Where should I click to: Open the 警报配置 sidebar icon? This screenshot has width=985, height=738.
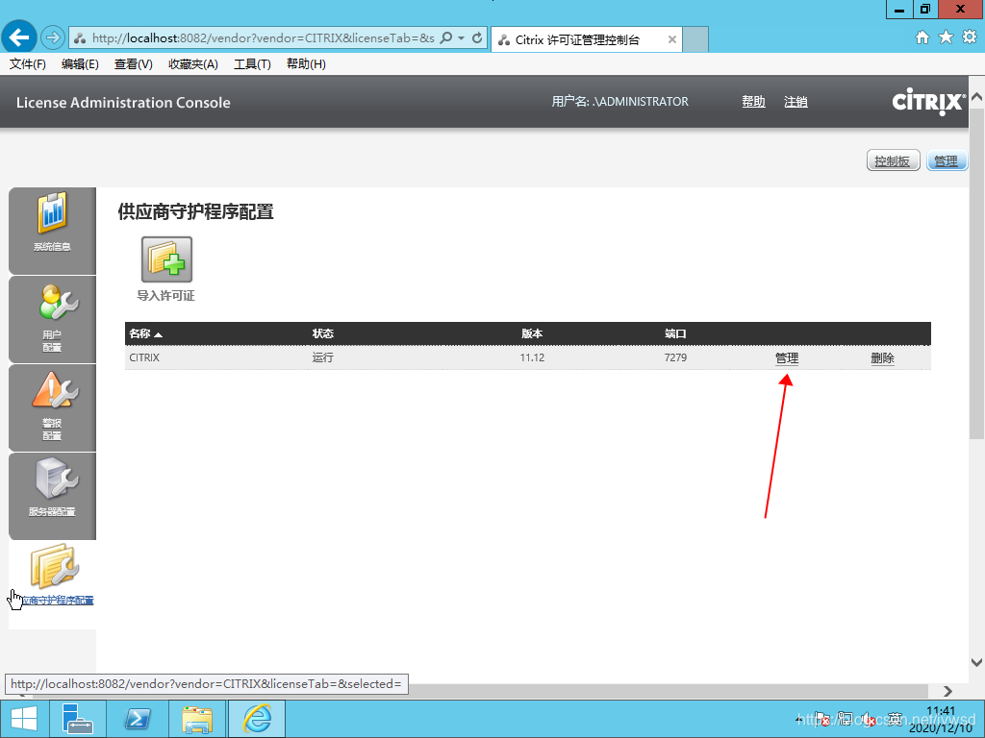[52, 400]
